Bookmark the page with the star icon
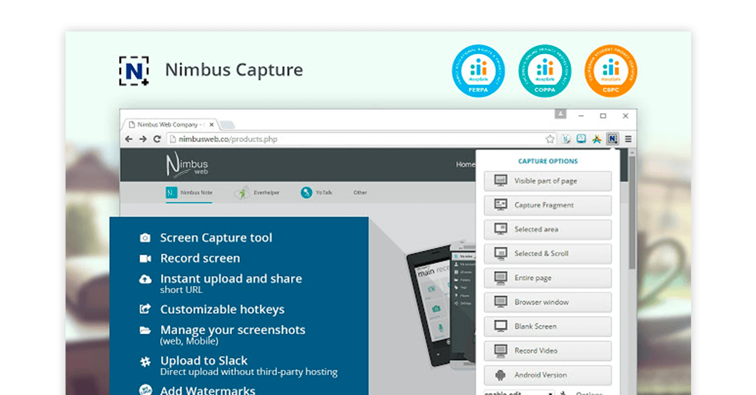Viewport: 756px width, 395px height. 550,139
